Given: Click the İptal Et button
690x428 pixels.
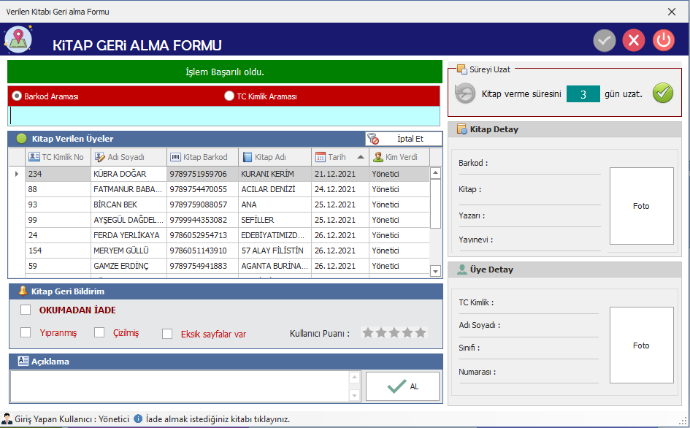Looking at the screenshot, I should point(404,139).
